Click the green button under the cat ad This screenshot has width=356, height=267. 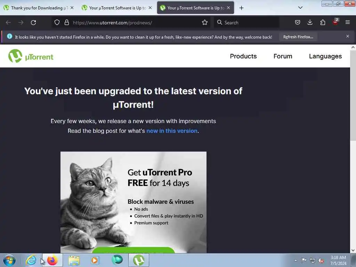coord(133,250)
